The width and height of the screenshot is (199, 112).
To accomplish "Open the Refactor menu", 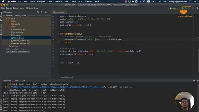I will pyautogui.click(x=58, y=2).
